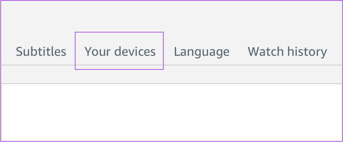
Task: Open the Watch history link
Action: [x=287, y=52]
